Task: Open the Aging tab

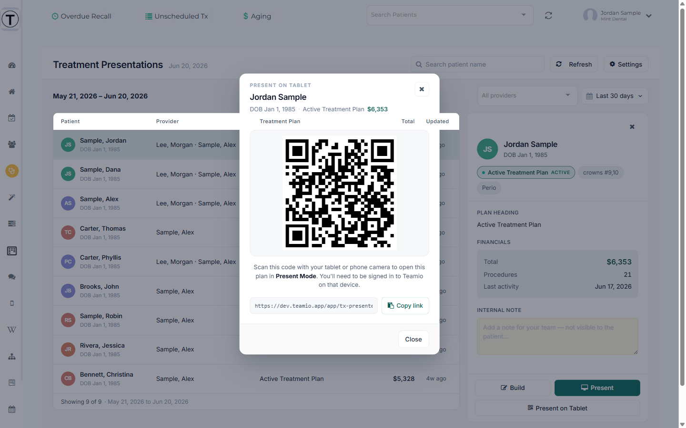Action: pyautogui.click(x=257, y=16)
